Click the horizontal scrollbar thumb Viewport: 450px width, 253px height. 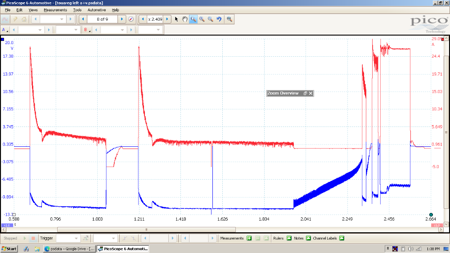[146, 229]
